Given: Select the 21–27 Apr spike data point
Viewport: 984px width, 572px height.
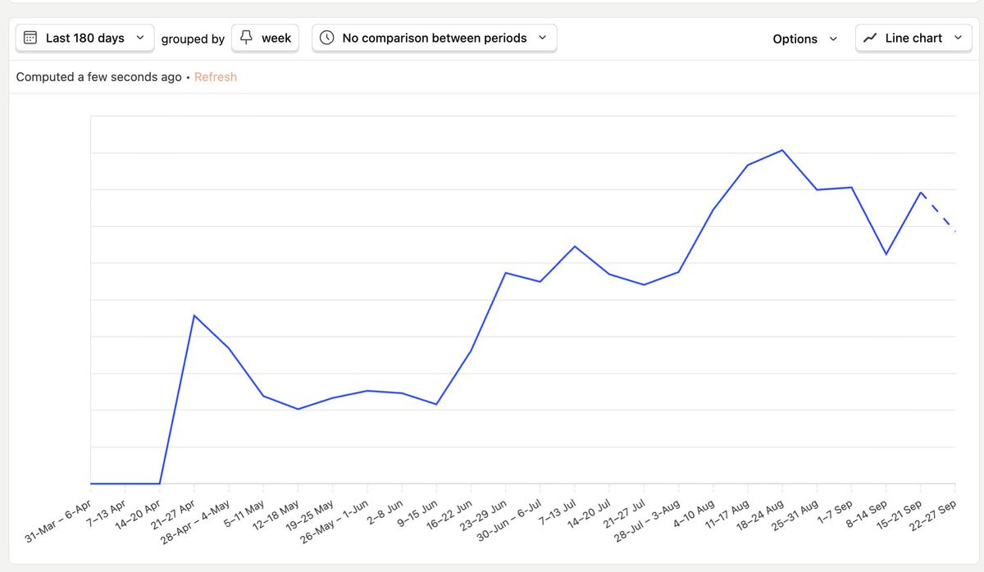Looking at the screenshot, I should pyautogui.click(x=194, y=316).
